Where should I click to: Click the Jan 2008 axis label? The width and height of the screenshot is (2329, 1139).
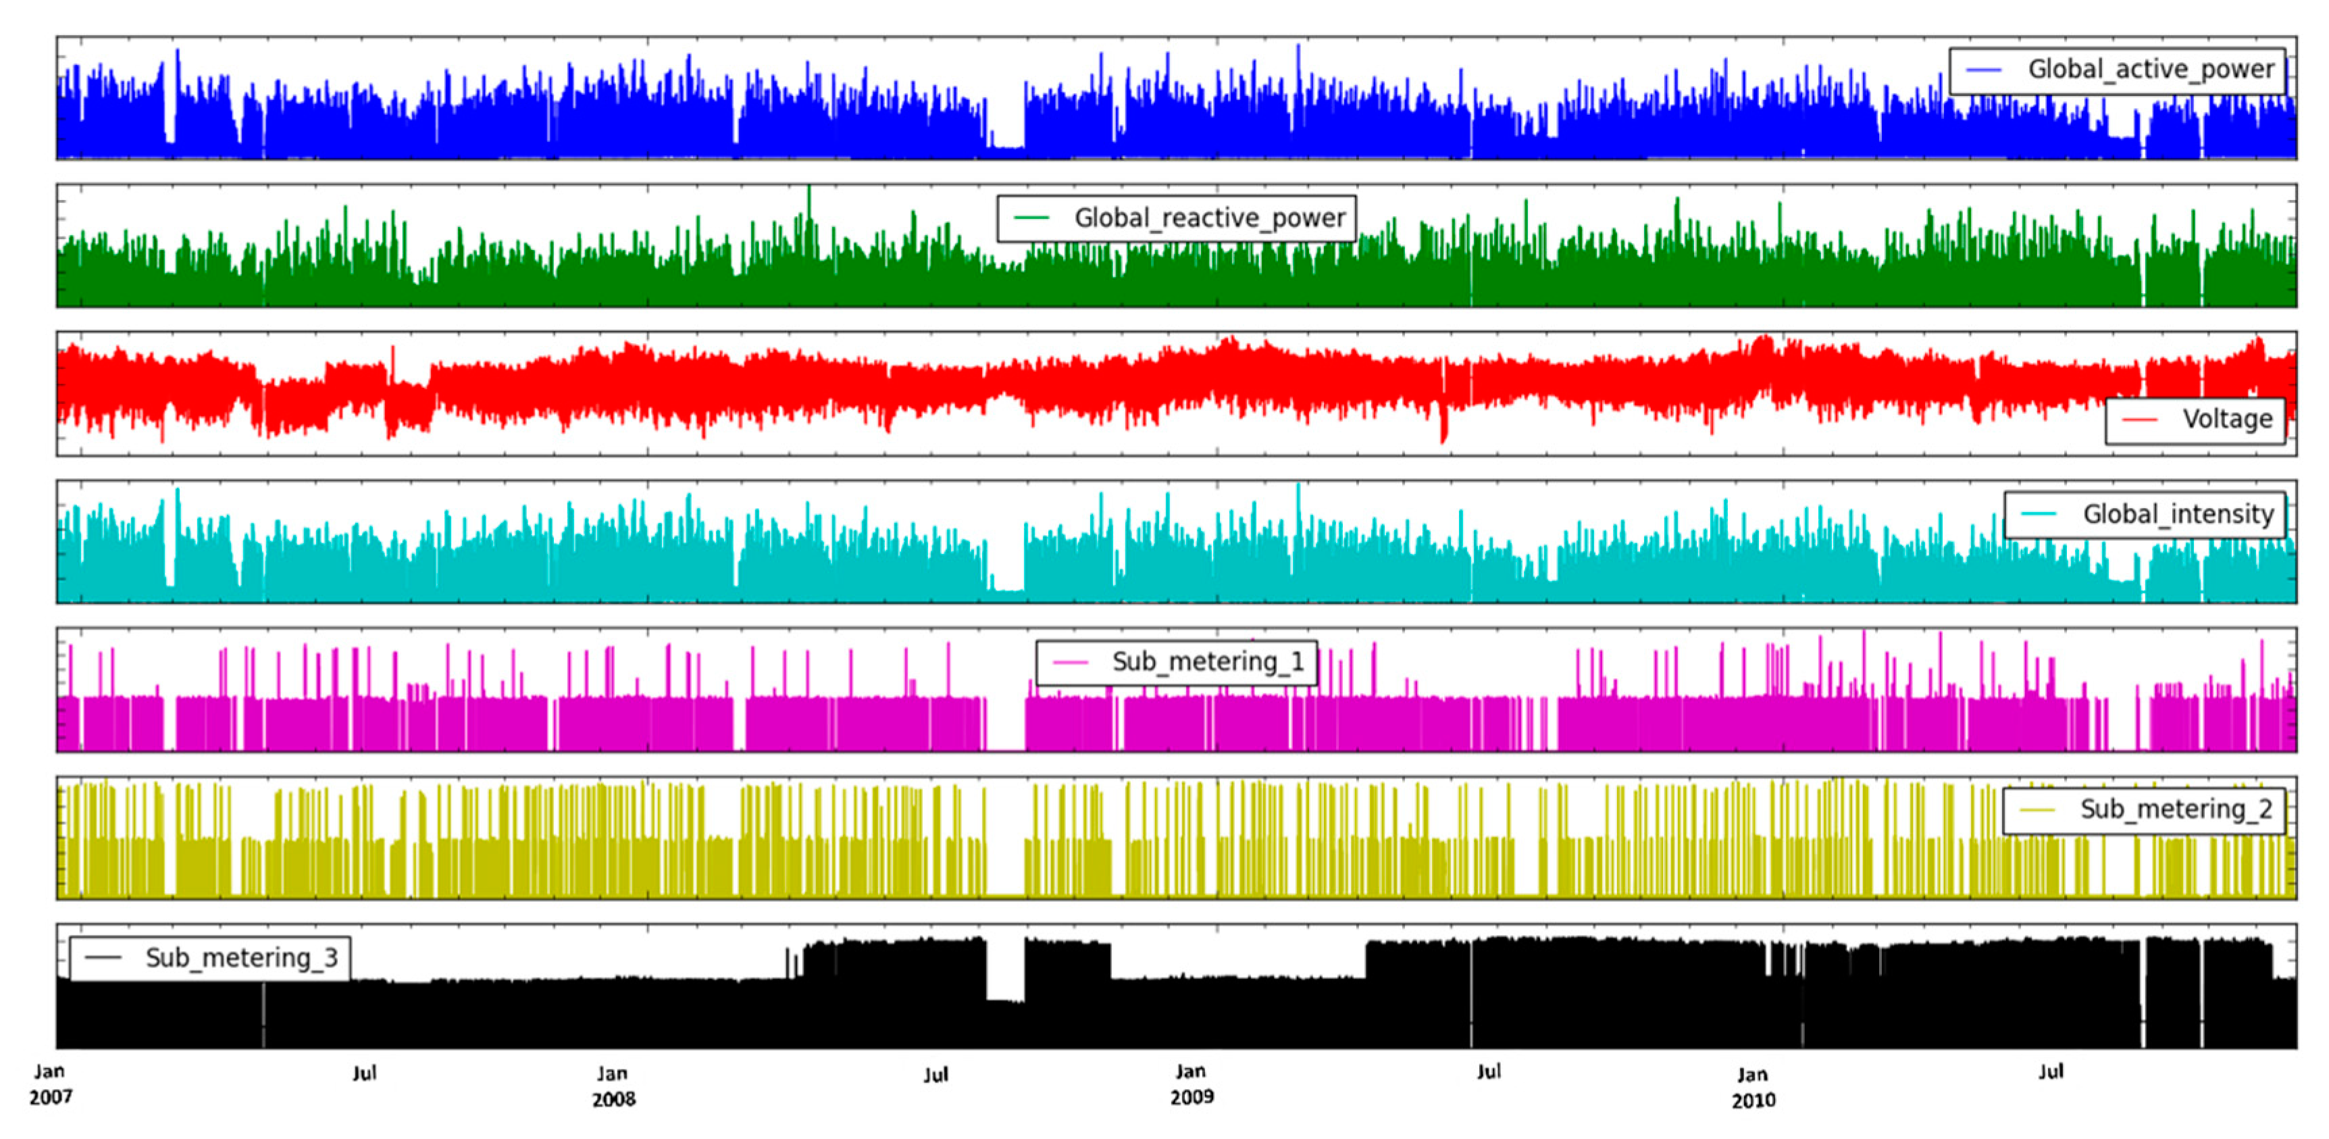point(613,1086)
